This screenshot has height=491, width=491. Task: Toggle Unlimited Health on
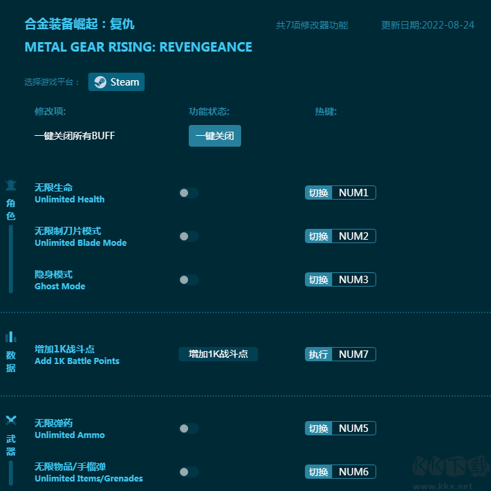[188, 193]
